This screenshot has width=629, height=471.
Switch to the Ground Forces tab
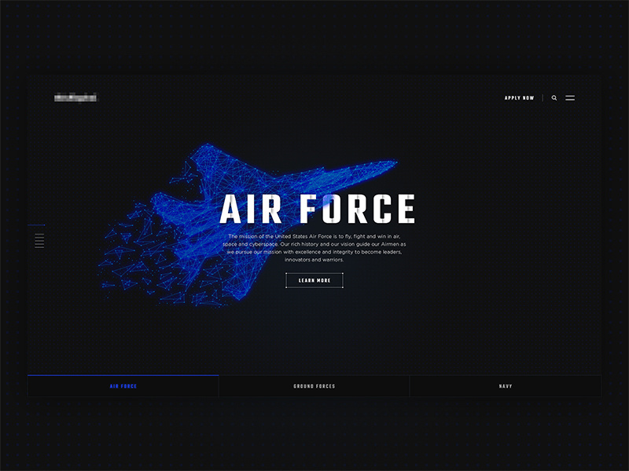tap(314, 386)
